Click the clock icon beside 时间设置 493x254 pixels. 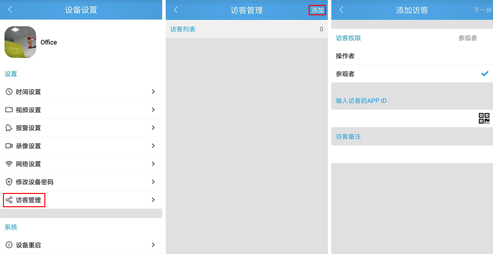tap(9, 92)
